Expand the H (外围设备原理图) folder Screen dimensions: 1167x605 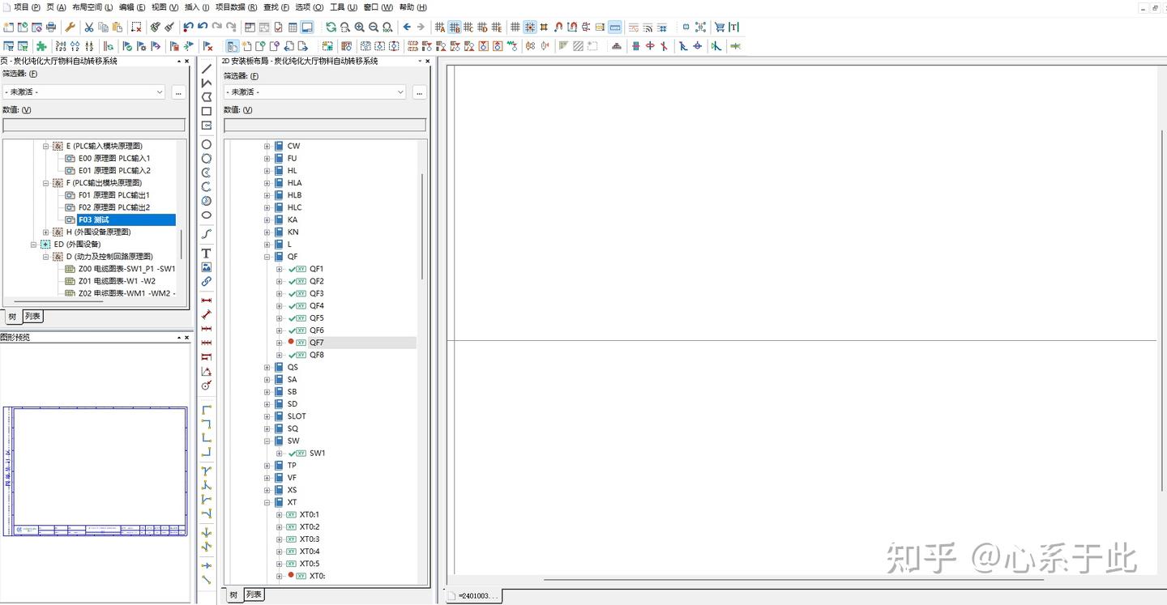pyautogui.click(x=46, y=232)
